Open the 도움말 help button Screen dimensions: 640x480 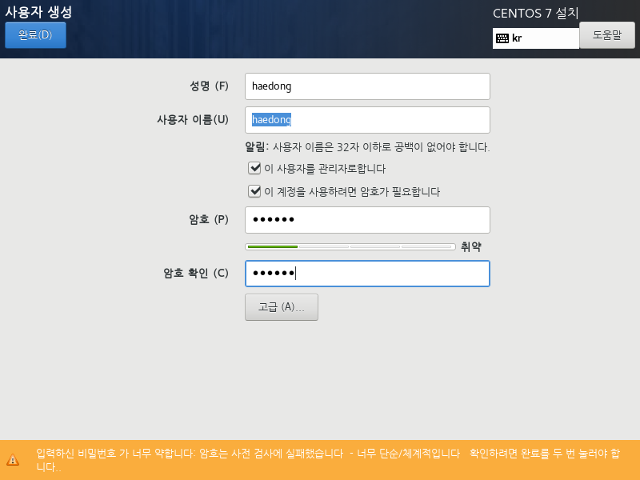coord(607,35)
